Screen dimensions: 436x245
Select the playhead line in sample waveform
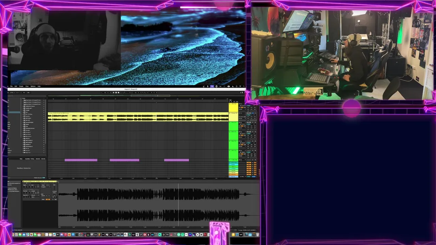point(178,205)
